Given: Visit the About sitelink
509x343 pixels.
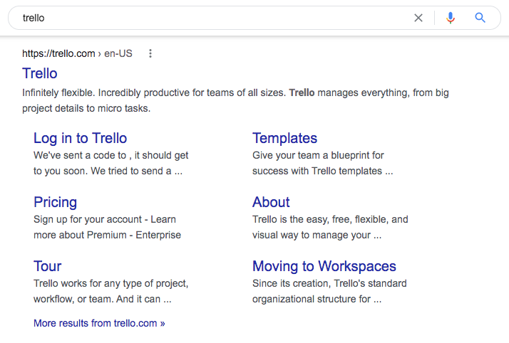Looking at the screenshot, I should tap(271, 202).
